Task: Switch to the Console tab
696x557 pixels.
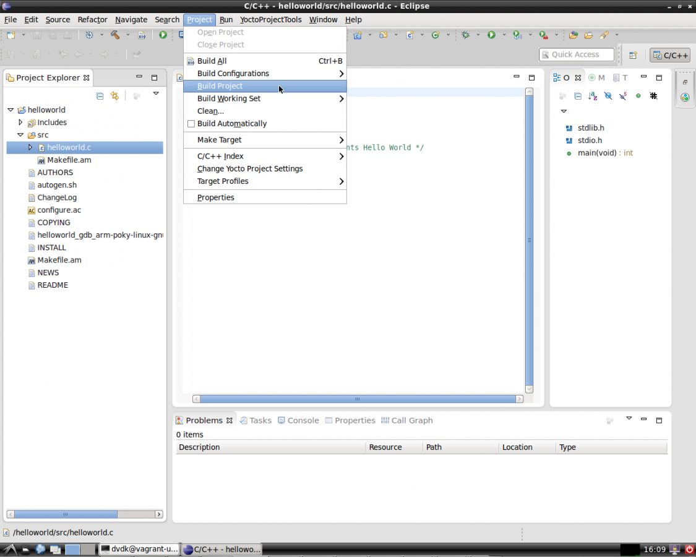Action: tap(298, 420)
